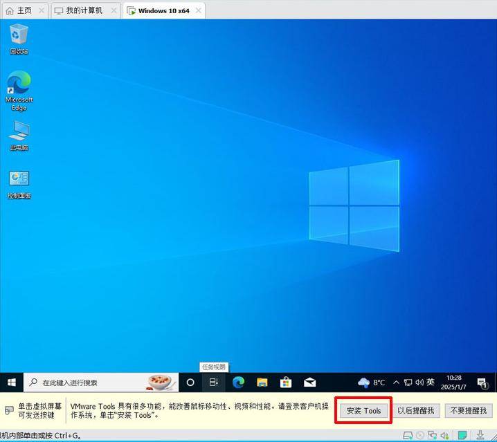Select the 控制面板 desktop icon

(x=19, y=185)
